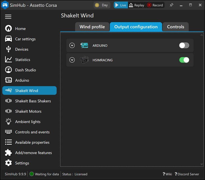Disable the HSIMRACING output toggle
The image size is (205, 180).
(184, 60)
